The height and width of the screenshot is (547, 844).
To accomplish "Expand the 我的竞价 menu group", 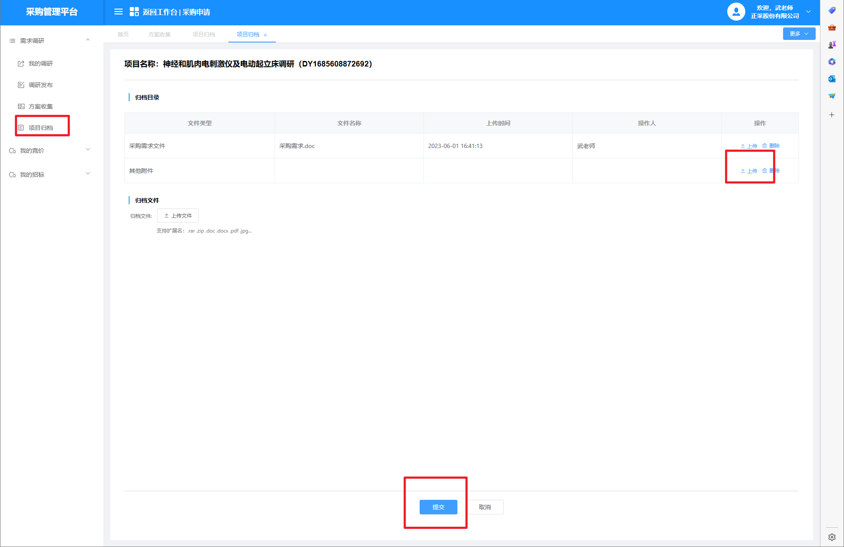I will click(88, 150).
